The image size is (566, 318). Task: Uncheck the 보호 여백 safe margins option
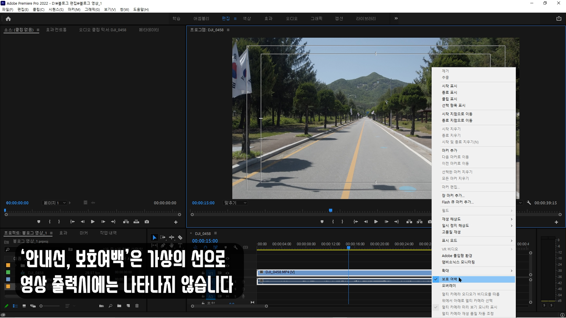coord(449,279)
